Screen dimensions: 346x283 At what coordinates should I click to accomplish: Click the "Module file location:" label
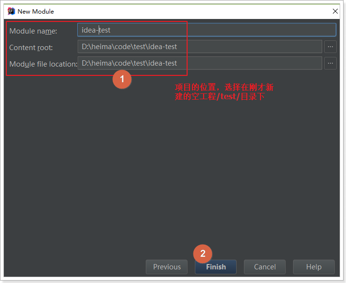pyautogui.click(x=43, y=64)
